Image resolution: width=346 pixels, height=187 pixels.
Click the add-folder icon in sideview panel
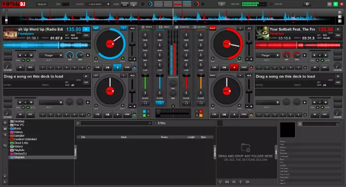(245, 148)
